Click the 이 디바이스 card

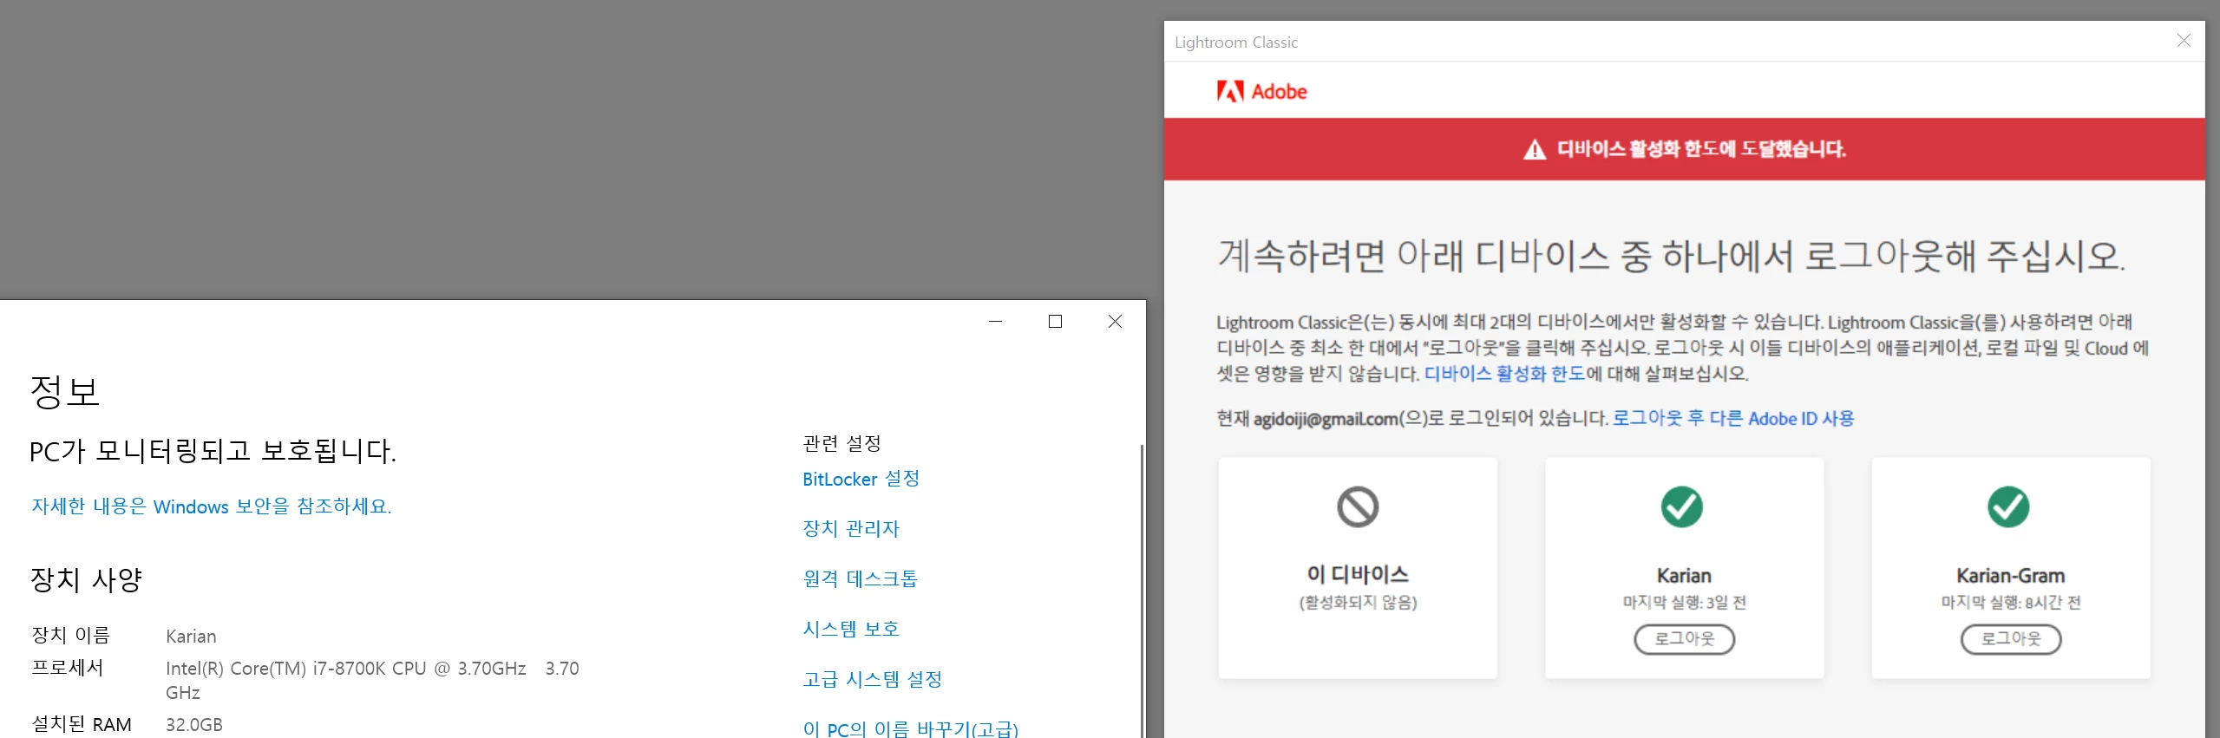(1358, 568)
